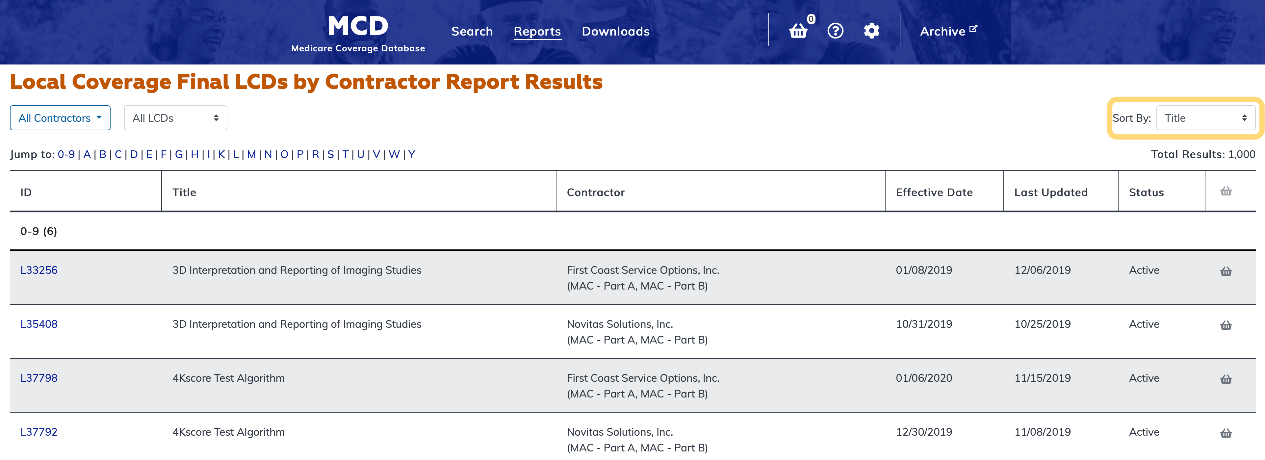1265x460 pixels.
Task: Add L33256 to basket
Action: (1226, 271)
